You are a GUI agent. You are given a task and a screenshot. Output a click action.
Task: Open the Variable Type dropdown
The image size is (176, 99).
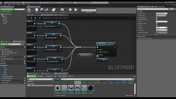(161, 15)
